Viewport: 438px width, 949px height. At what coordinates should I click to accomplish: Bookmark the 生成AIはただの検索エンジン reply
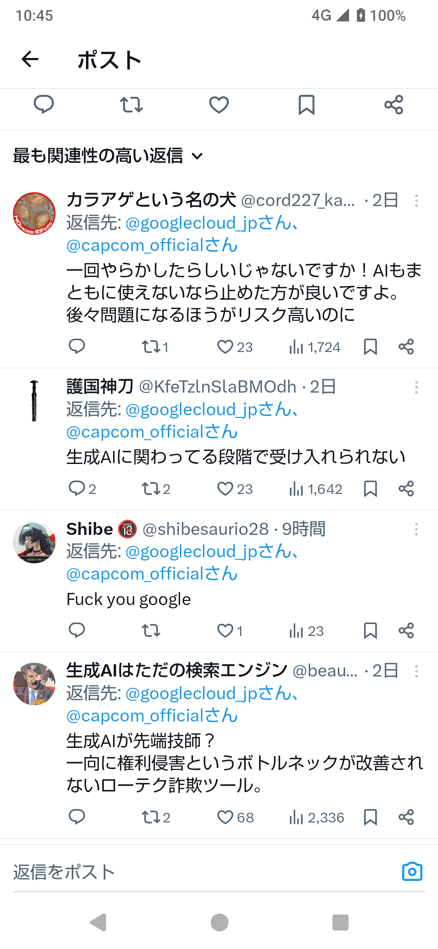pyautogui.click(x=370, y=817)
